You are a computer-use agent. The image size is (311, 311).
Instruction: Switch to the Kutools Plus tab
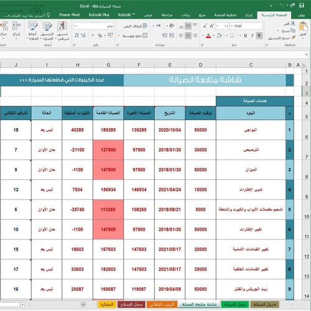point(99,15)
